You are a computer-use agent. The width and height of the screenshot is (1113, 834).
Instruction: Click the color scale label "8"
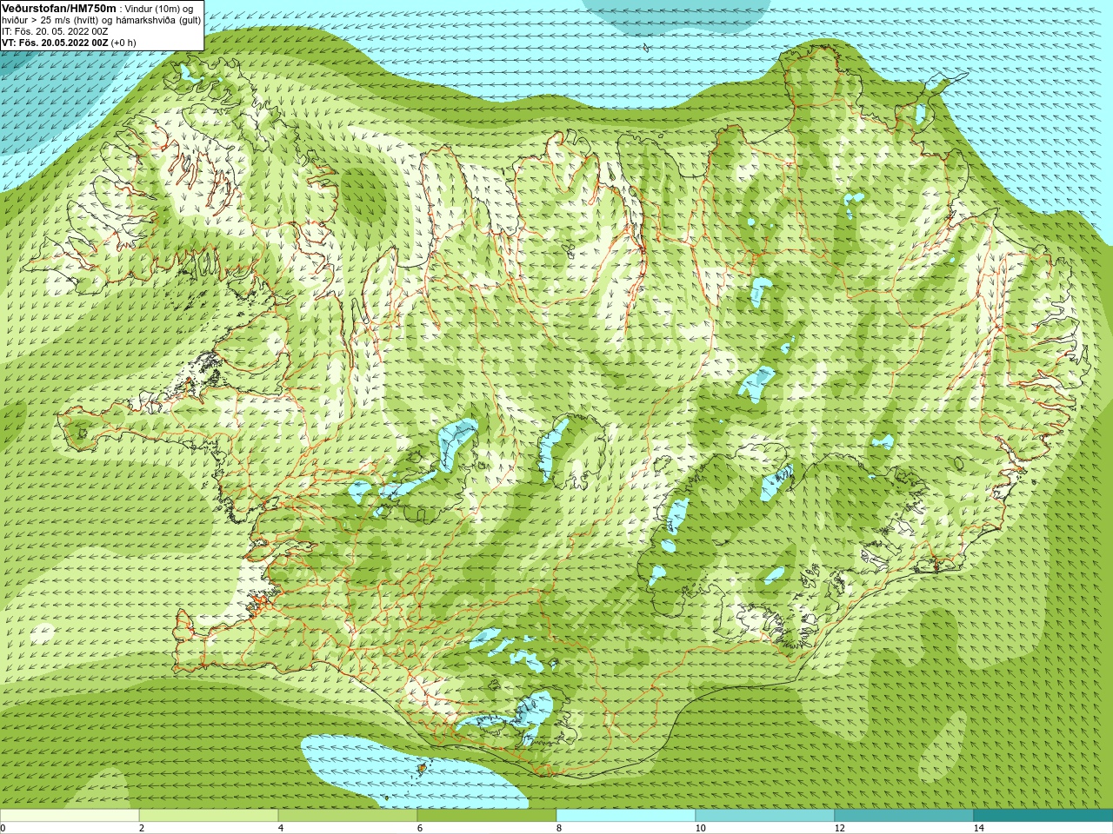coord(559,828)
